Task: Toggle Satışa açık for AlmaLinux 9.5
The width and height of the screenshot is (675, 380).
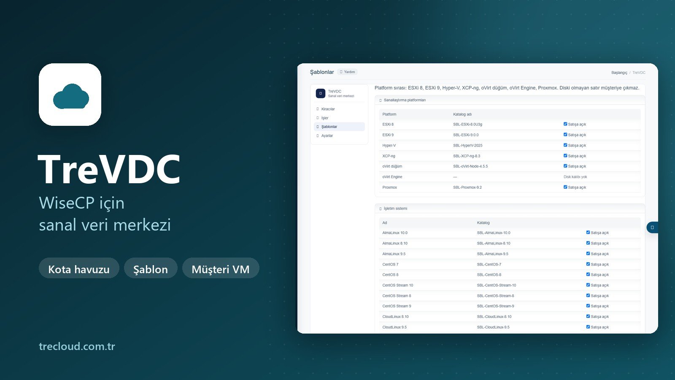Action: [x=588, y=254]
